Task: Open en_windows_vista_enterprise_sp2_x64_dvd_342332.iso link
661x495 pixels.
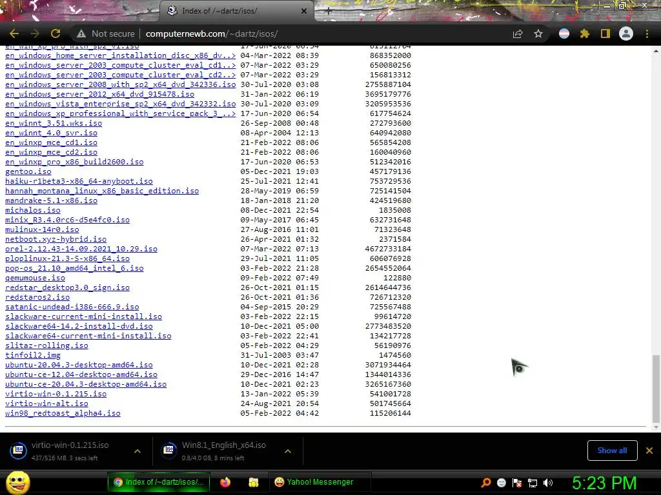Action: (121, 104)
